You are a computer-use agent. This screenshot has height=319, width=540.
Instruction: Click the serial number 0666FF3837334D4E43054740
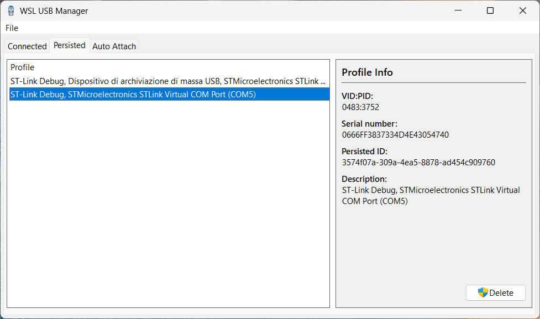(395, 135)
